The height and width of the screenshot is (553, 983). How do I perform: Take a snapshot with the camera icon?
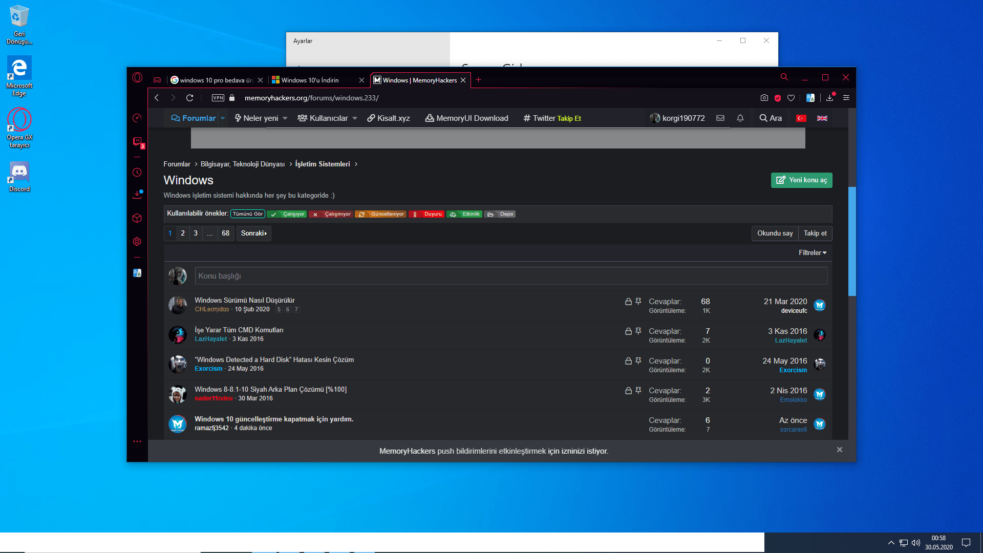coord(764,98)
